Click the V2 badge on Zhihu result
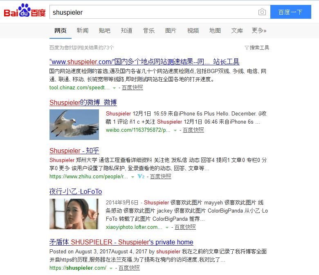 (x=141, y=177)
